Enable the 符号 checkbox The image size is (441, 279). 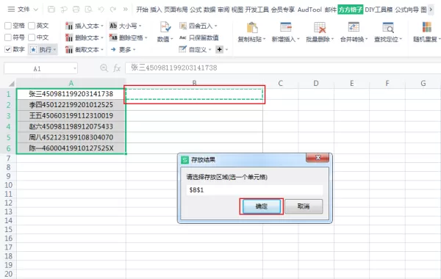click(8, 37)
